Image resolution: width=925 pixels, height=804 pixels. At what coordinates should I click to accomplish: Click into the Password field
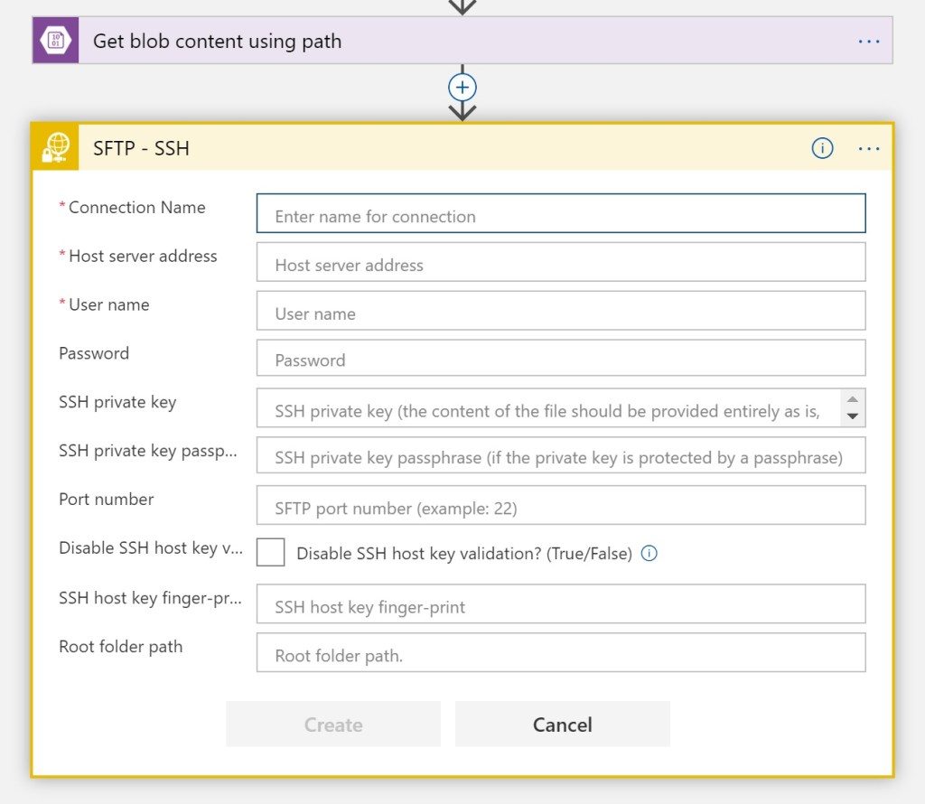(560, 359)
